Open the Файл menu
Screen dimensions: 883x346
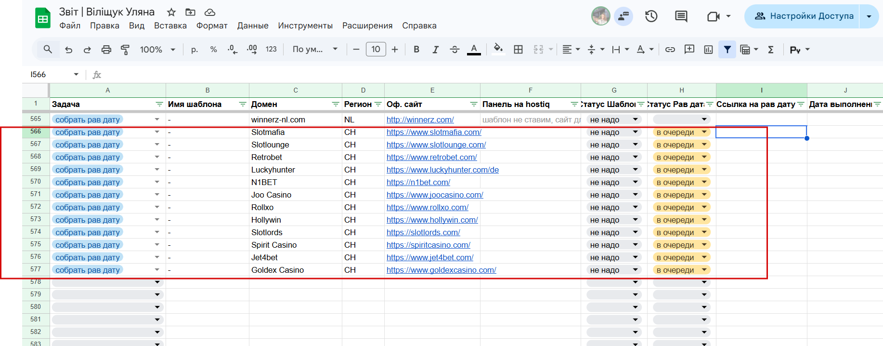click(70, 26)
